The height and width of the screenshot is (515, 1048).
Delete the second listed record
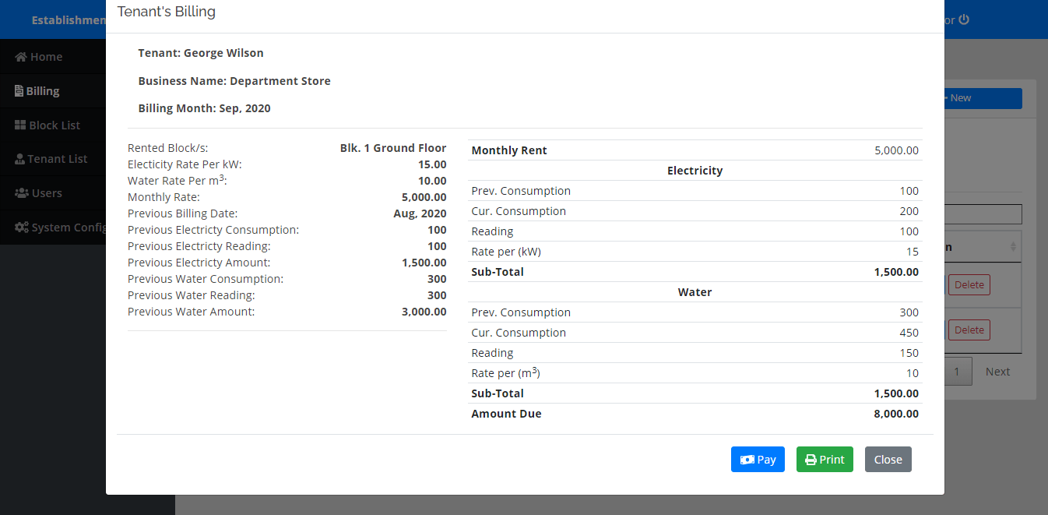click(x=969, y=330)
